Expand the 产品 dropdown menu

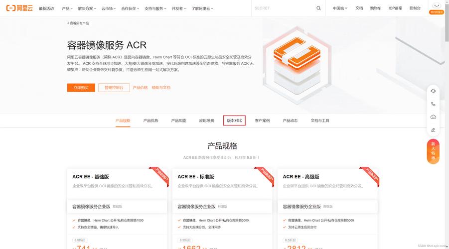pos(67,8)
